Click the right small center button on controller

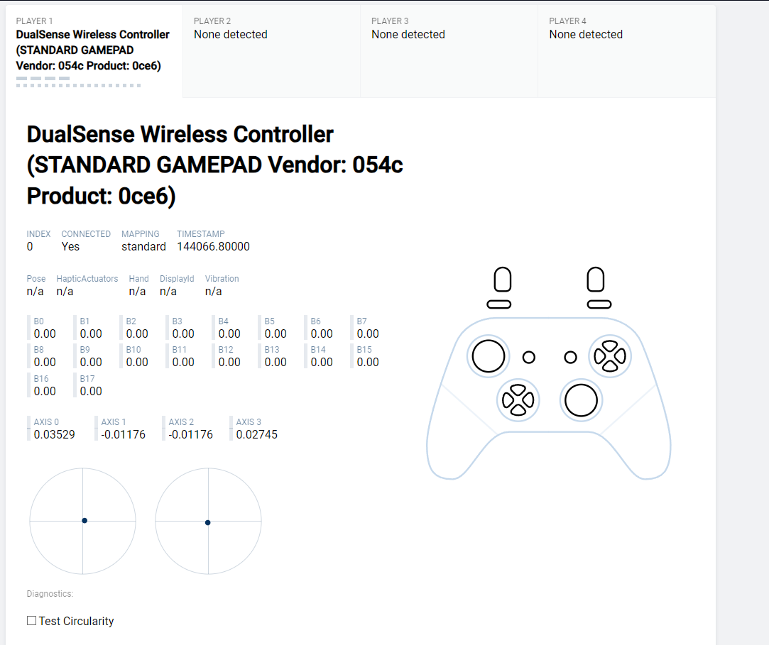pos(570,358)
